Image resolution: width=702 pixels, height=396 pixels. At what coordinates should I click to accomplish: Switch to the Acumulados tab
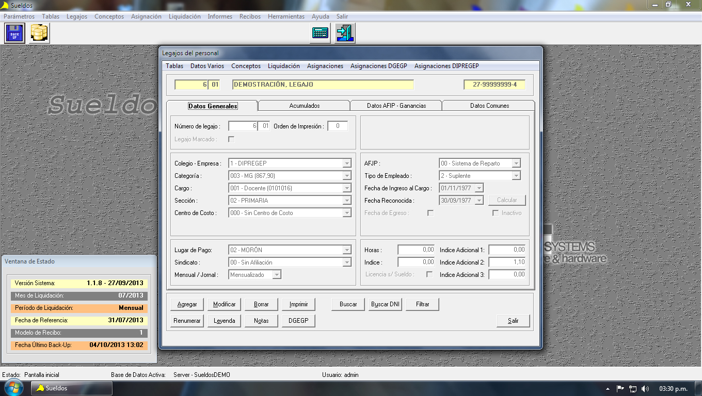coord(304,106)
